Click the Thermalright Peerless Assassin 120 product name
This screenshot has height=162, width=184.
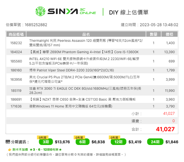point(86,43)
